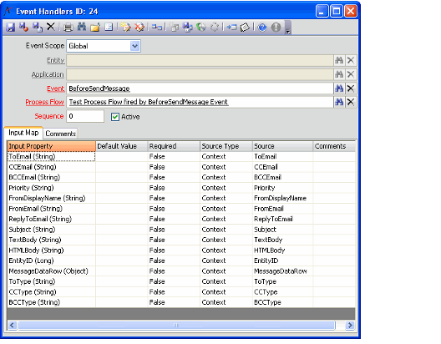
Task: Click the black X delete toolbar icon
Action: coord(51,27)
